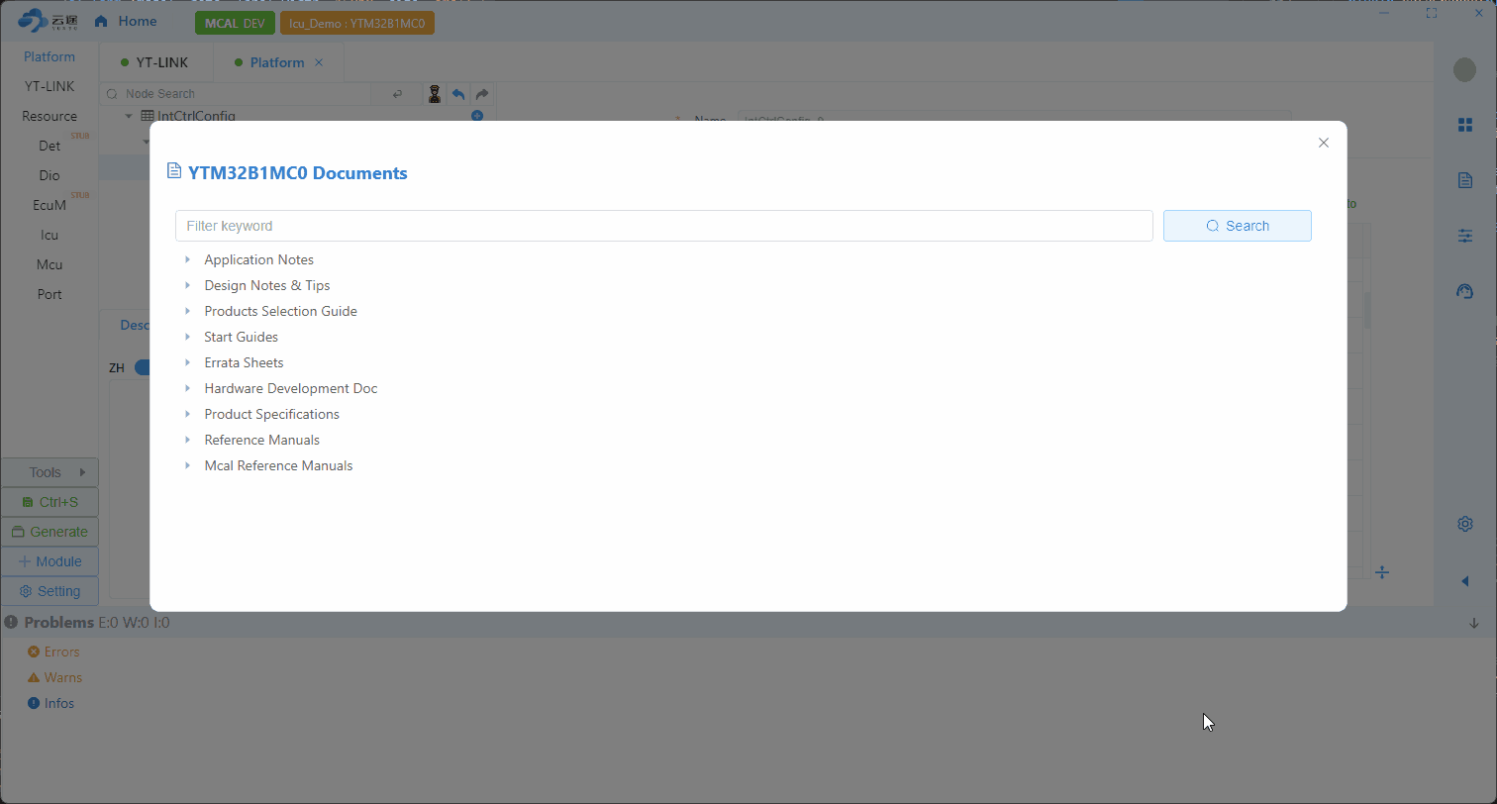
Task: Click the Search button in documents dialog
Action: [1237, 226]
